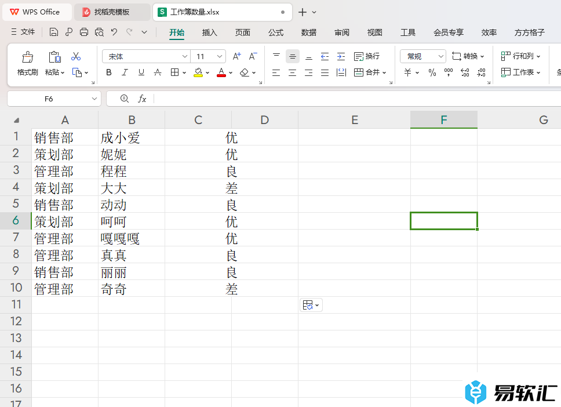Apply thousands separator format
This screenshot has width=561, height=407.
point(449,72)
